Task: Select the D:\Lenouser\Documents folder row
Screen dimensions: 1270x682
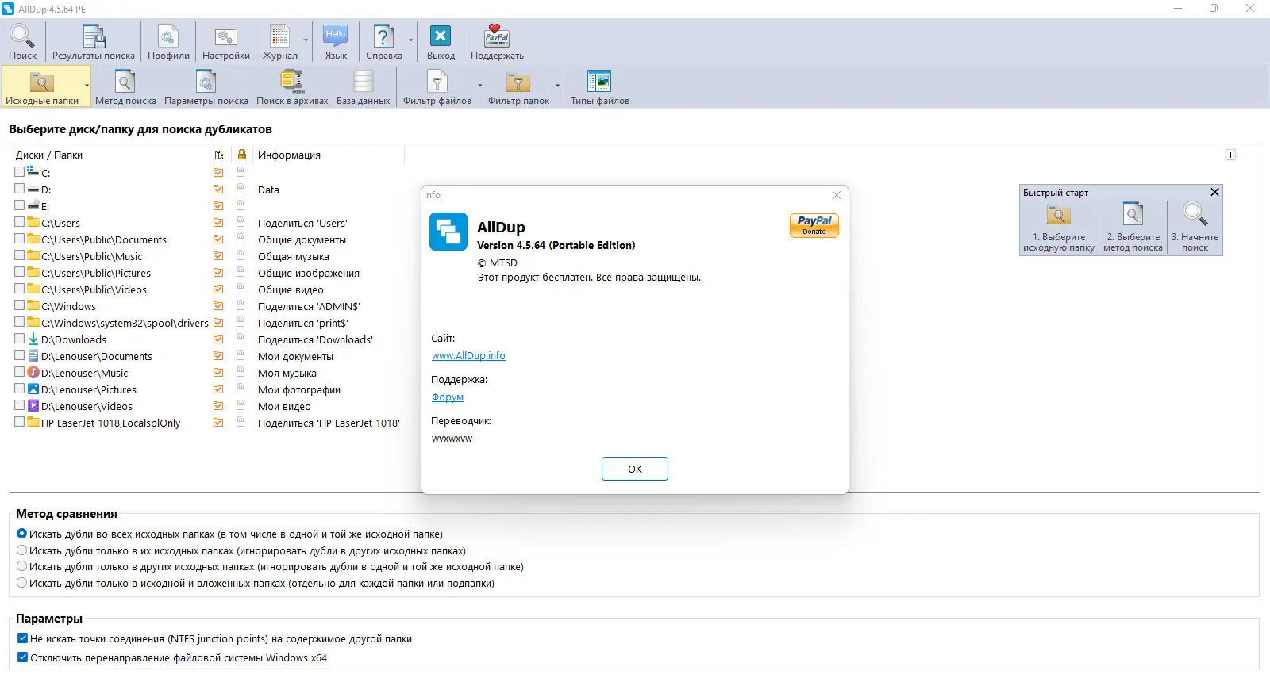Action: 96,356
